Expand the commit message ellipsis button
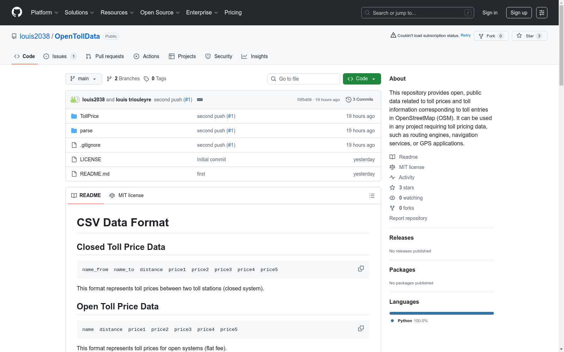 coord(200,100)
